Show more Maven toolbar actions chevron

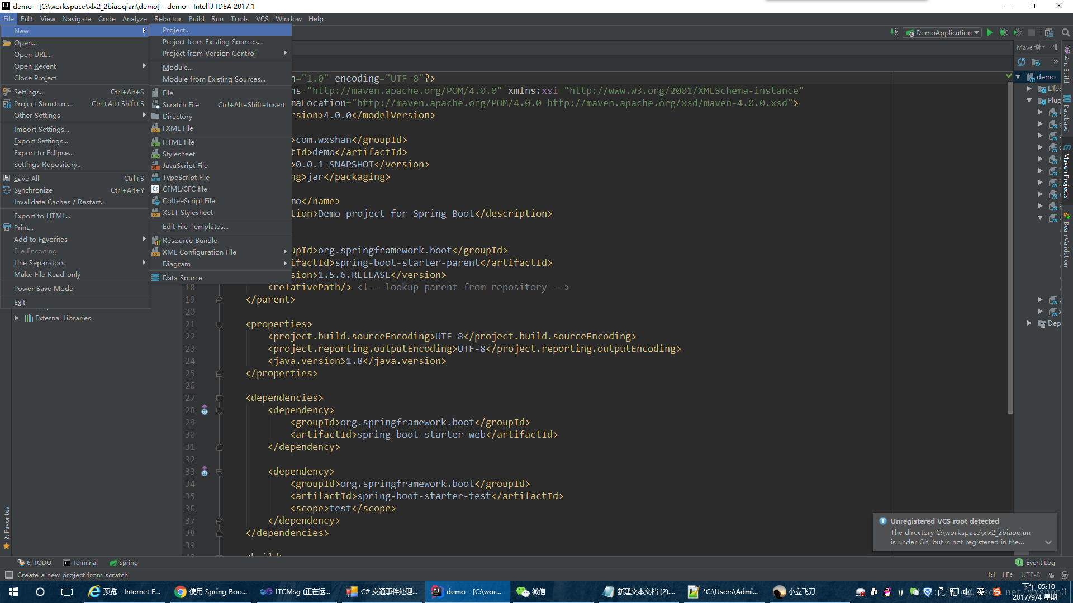click(x=1056, y=62)
